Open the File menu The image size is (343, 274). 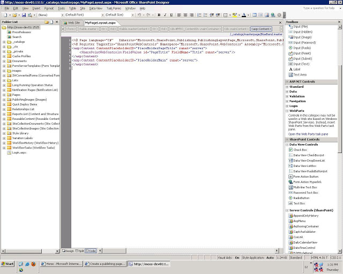[x=7, y=9]
